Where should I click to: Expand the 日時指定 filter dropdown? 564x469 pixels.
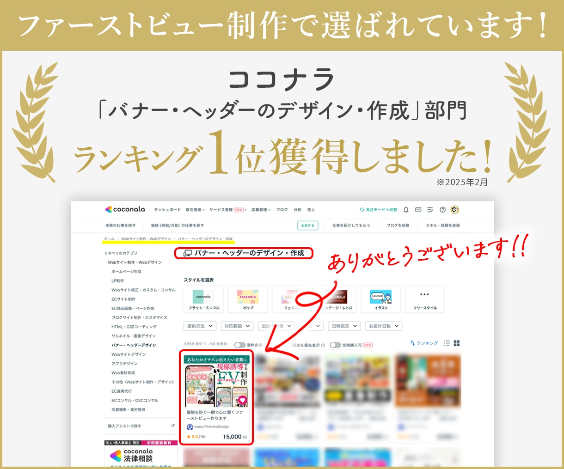(344, 326)
